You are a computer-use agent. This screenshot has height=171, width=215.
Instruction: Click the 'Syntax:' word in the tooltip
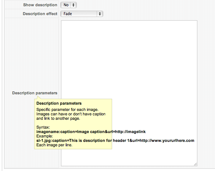(x=43, y=127)
